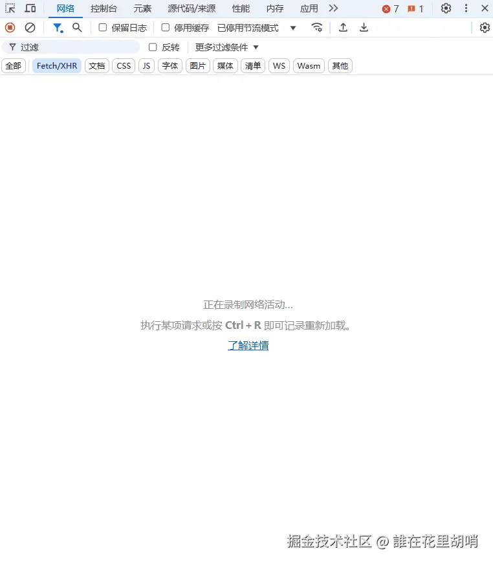Open network panel settings gear
The height and width of the screenshot is (564, 493).
tap(485, 27)
